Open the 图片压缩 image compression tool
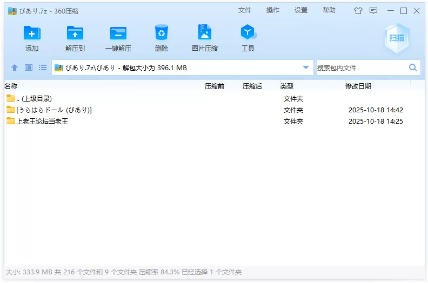Screen dimensions: 428x283 tap(205, 33)
